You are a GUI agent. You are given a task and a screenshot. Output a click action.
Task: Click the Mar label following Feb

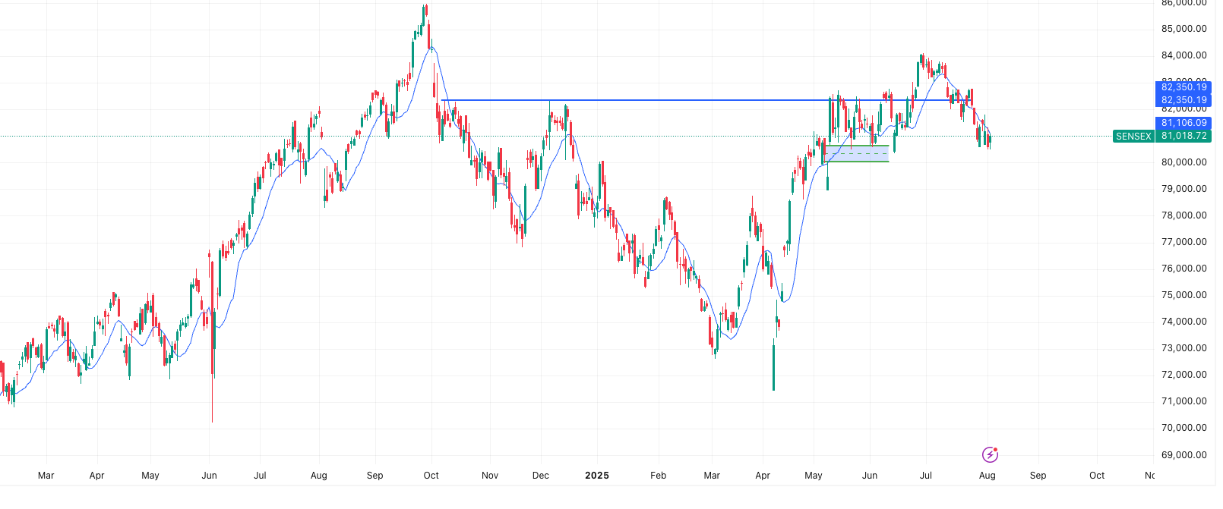712,476
